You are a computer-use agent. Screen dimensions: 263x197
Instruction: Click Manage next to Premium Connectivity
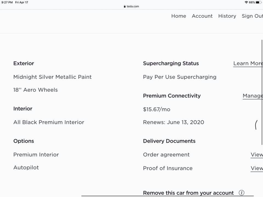pos(252,95)
